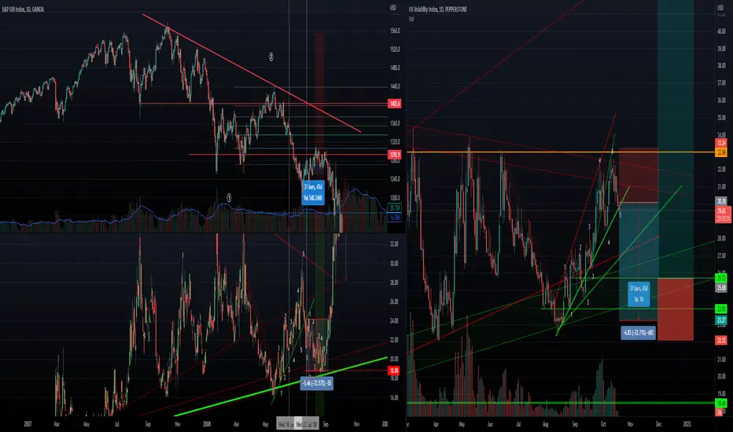The image size is (733, 432).
Task: Click the teal 23.27 price label
Action: click(721, 320)
